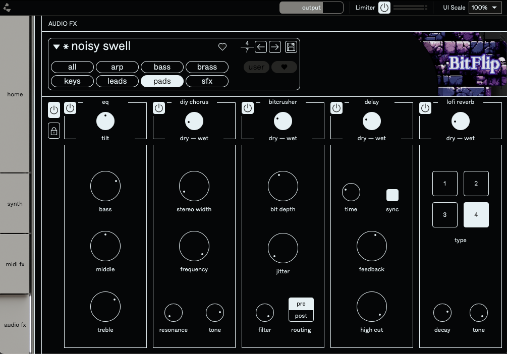Screen dimensions: 507x354
Task: Show favorited presets with filled heart filter
Action: [284, 67]
